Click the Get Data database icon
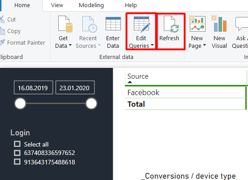Screen dimensions: 248x180 point(65,24)
